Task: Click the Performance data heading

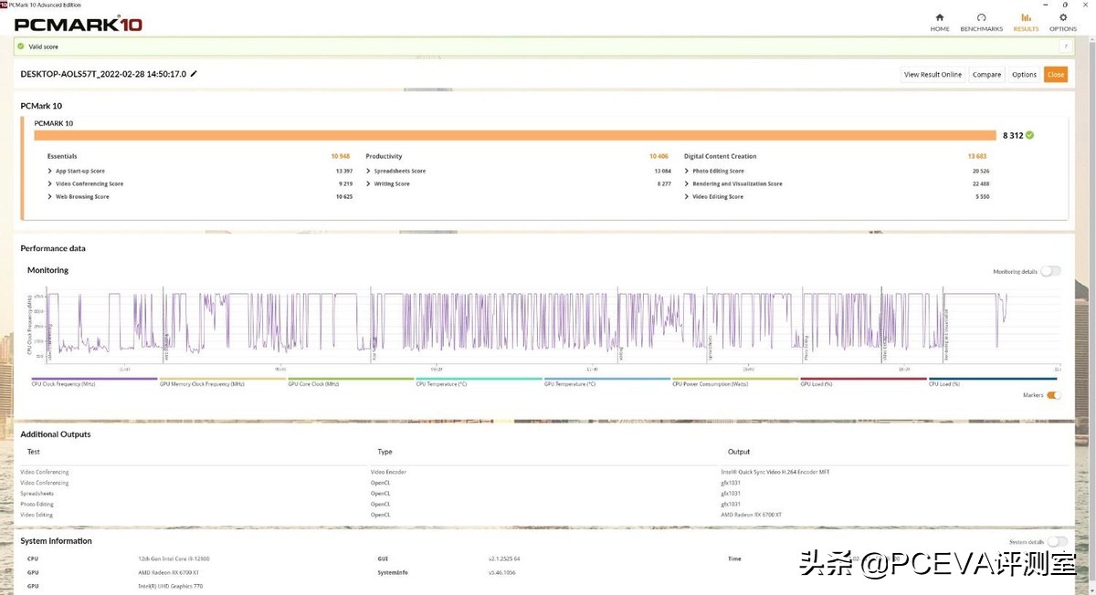Action: [53, 248]
